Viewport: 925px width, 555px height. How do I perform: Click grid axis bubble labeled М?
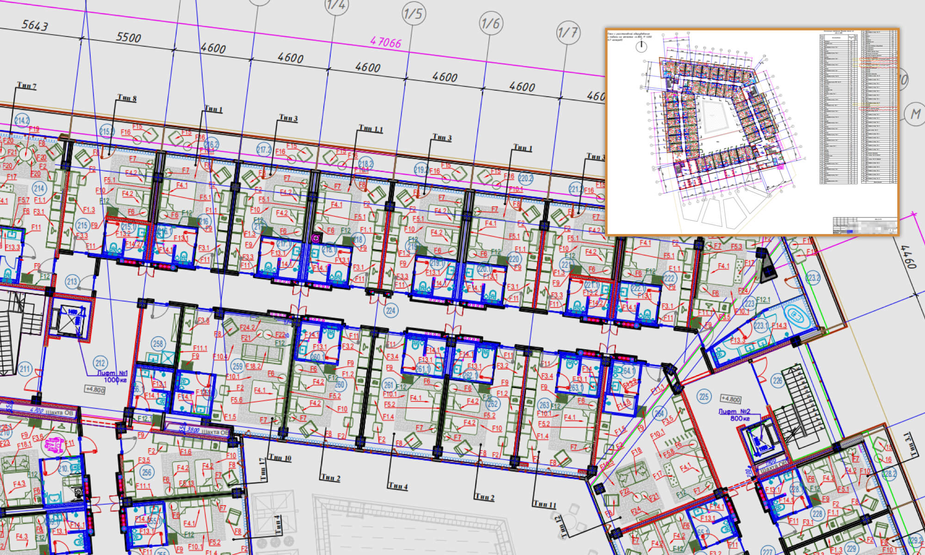click(915, 114)
